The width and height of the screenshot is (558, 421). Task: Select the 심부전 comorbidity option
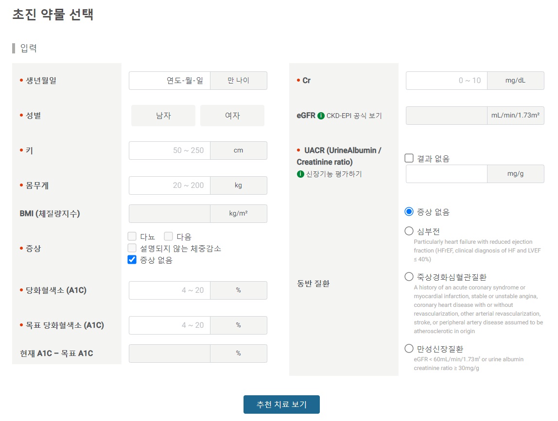[409, 231]
